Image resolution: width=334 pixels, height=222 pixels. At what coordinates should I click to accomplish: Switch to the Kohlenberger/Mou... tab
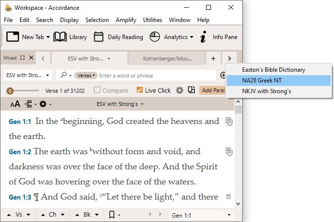166,59
